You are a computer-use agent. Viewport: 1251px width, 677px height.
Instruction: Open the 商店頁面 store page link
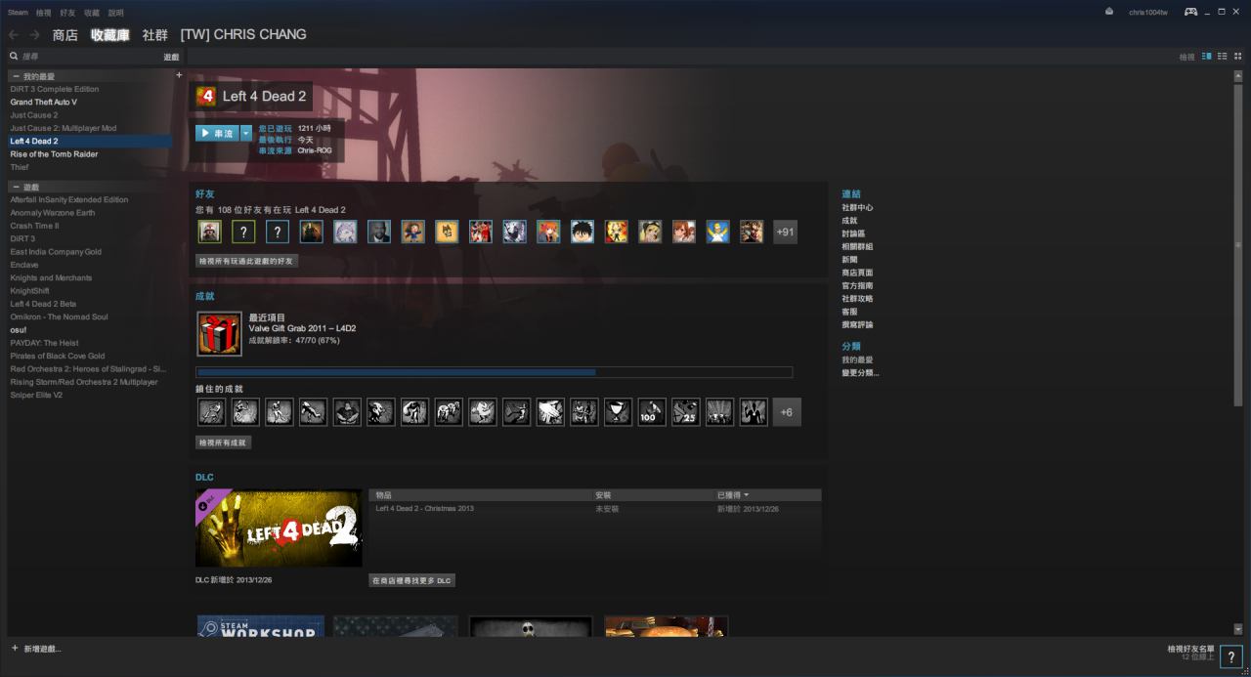coord(857,273)
